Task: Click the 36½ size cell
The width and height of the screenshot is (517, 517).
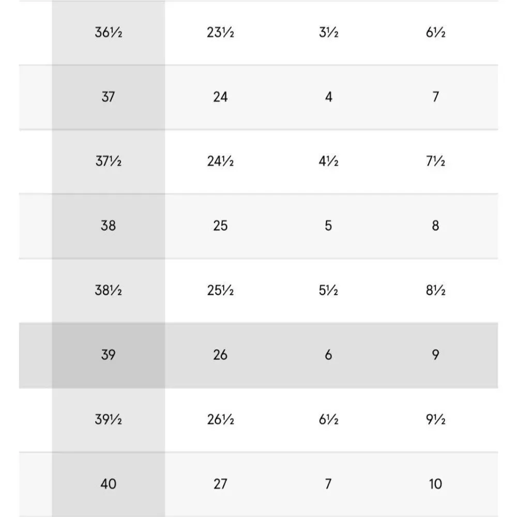Action: [108, 32]
